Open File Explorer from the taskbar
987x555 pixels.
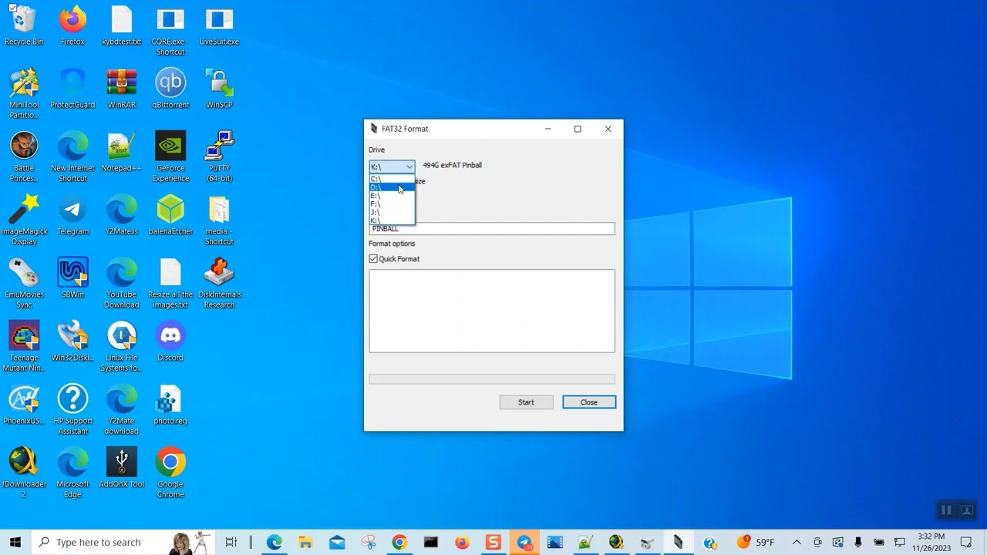pos(305,542)
